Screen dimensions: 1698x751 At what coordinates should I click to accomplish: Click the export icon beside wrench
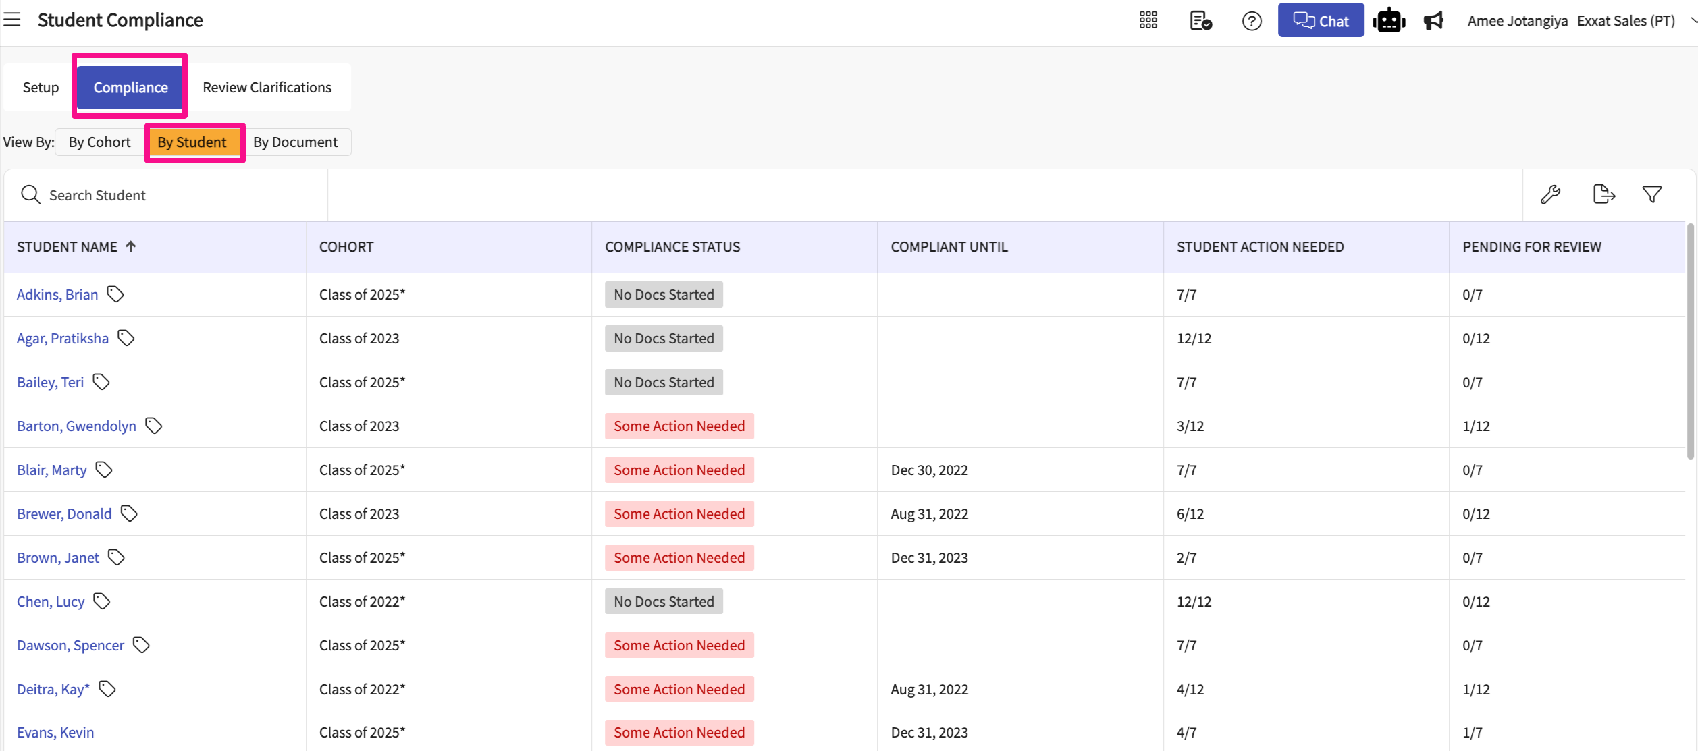point(1603,195)
